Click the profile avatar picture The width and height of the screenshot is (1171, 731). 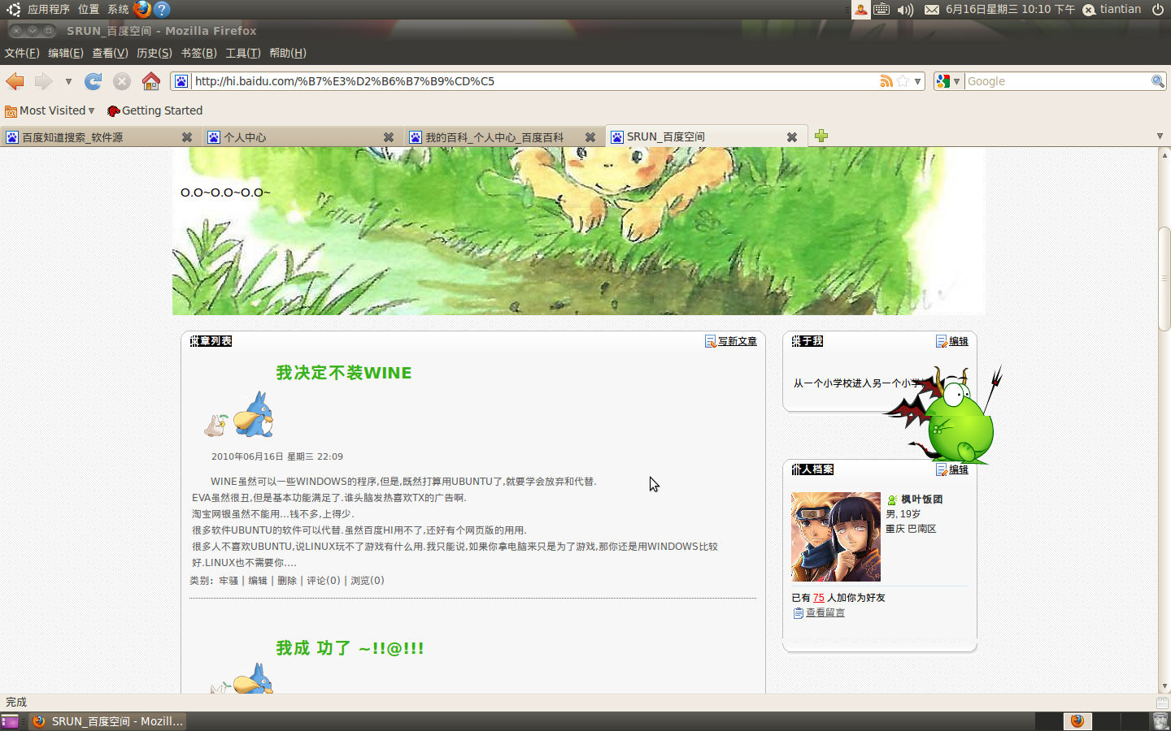836,536
